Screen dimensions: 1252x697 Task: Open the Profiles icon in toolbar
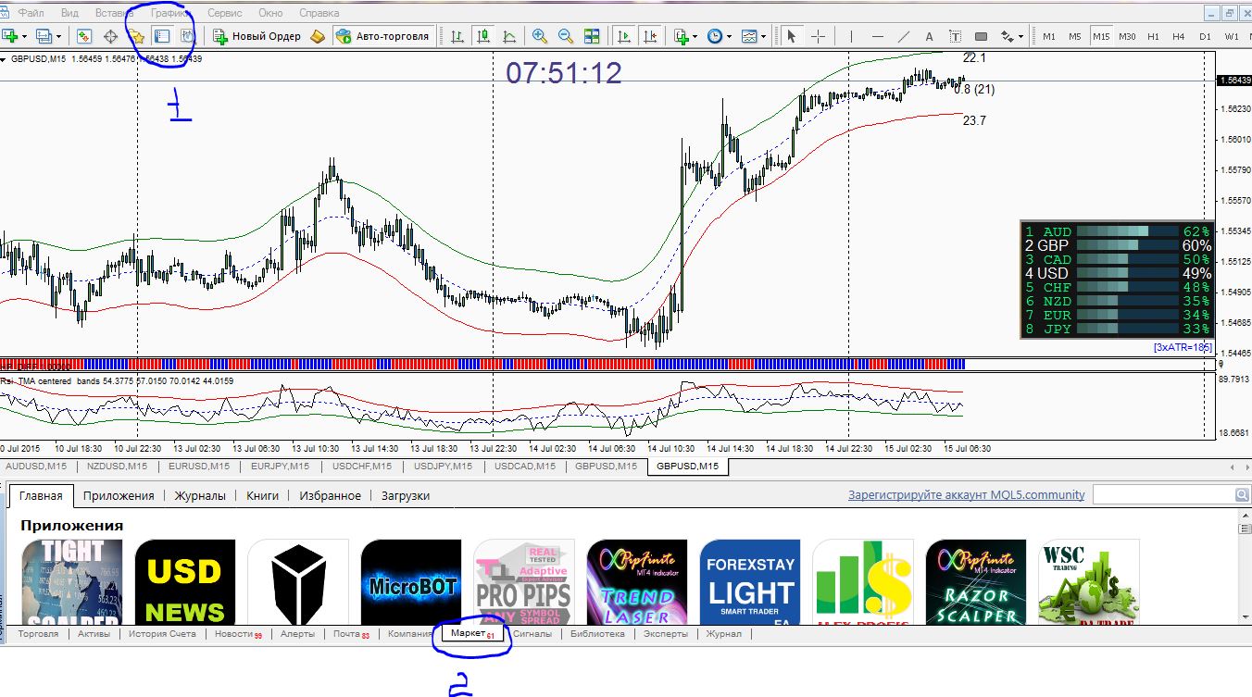pyautogui.click(x=44, y=36)
